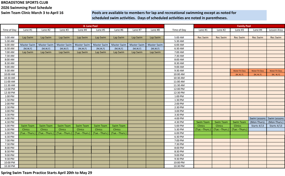285x176 pixels.
Task: Click Swim Team cell in 8-Lane Pool Lane #6
Action: [119, 126]
